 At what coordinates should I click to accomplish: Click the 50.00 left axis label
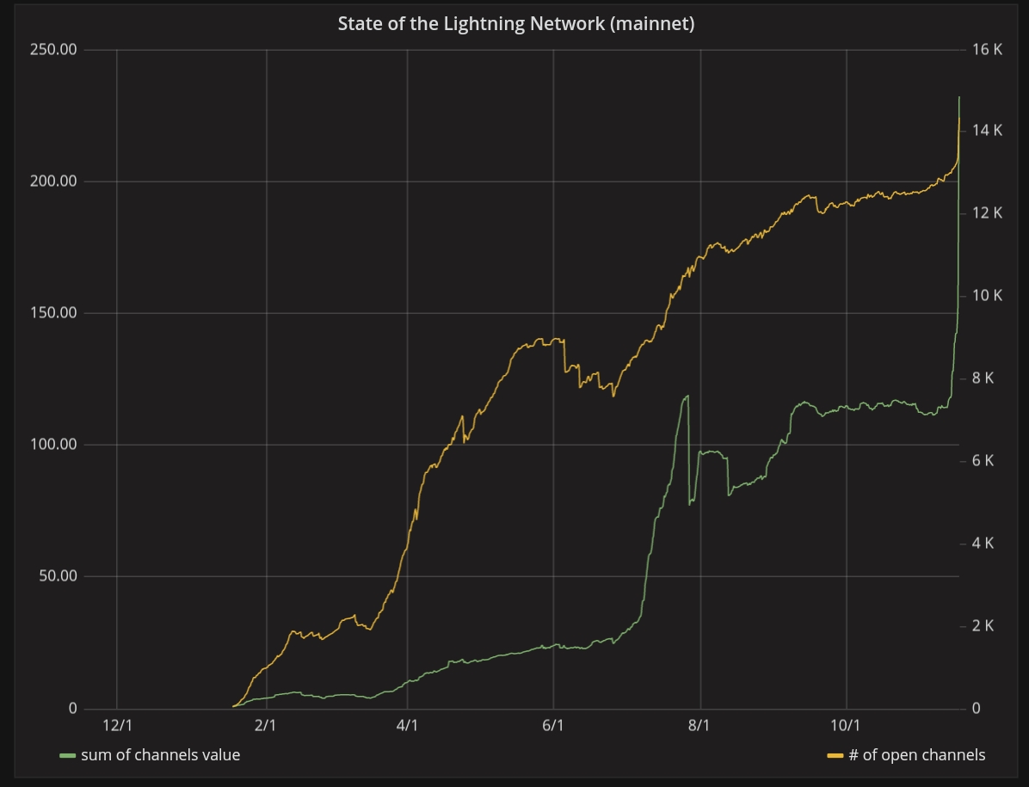[57, 576]
